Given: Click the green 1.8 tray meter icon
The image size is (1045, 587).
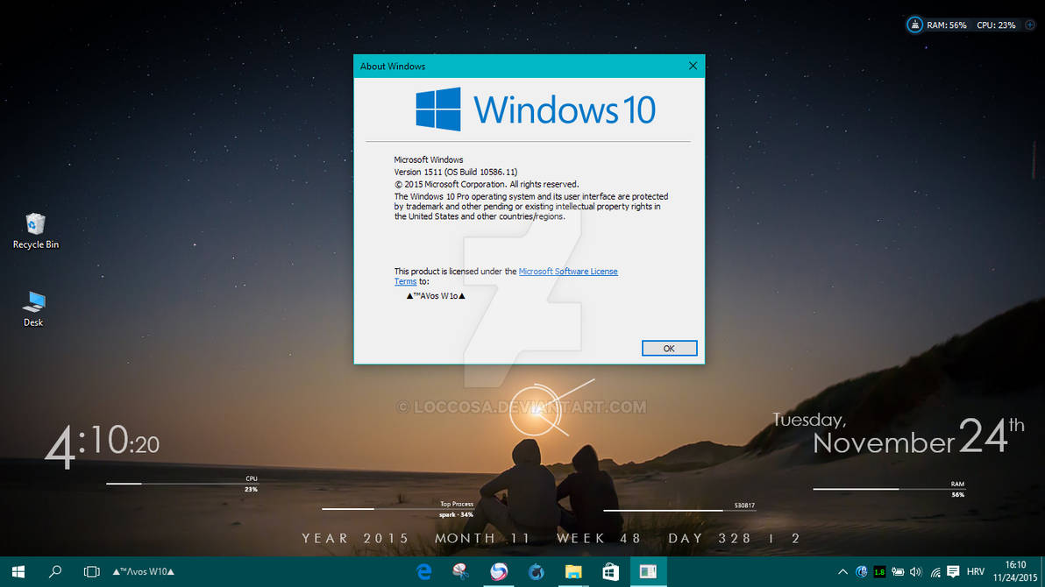Looking at the screenshot, I should point(879,572).
